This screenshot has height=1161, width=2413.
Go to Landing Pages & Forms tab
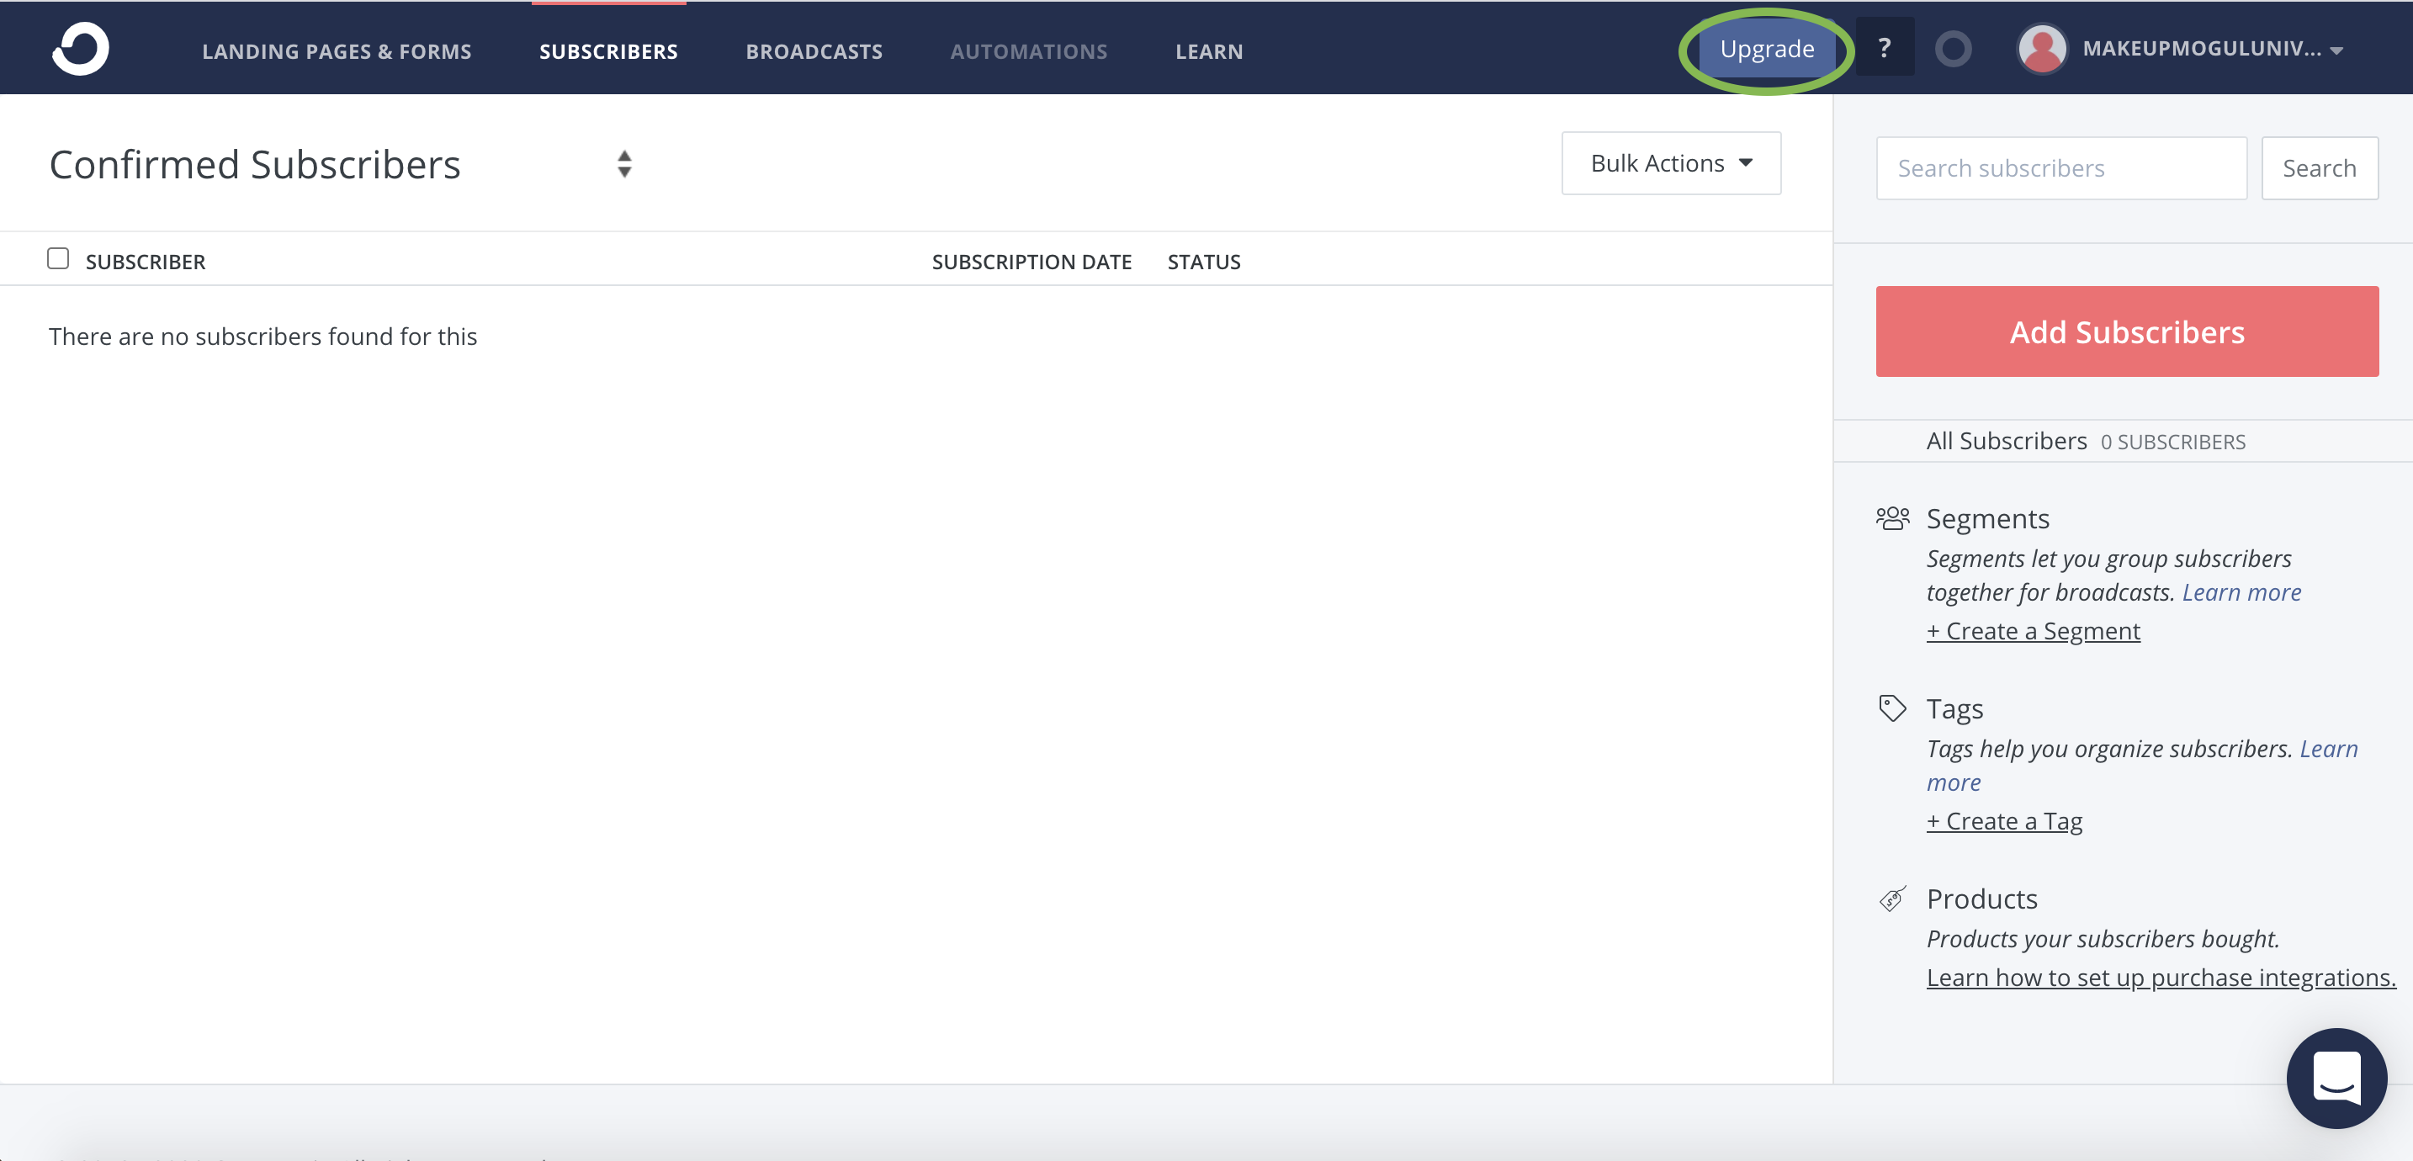337,51
